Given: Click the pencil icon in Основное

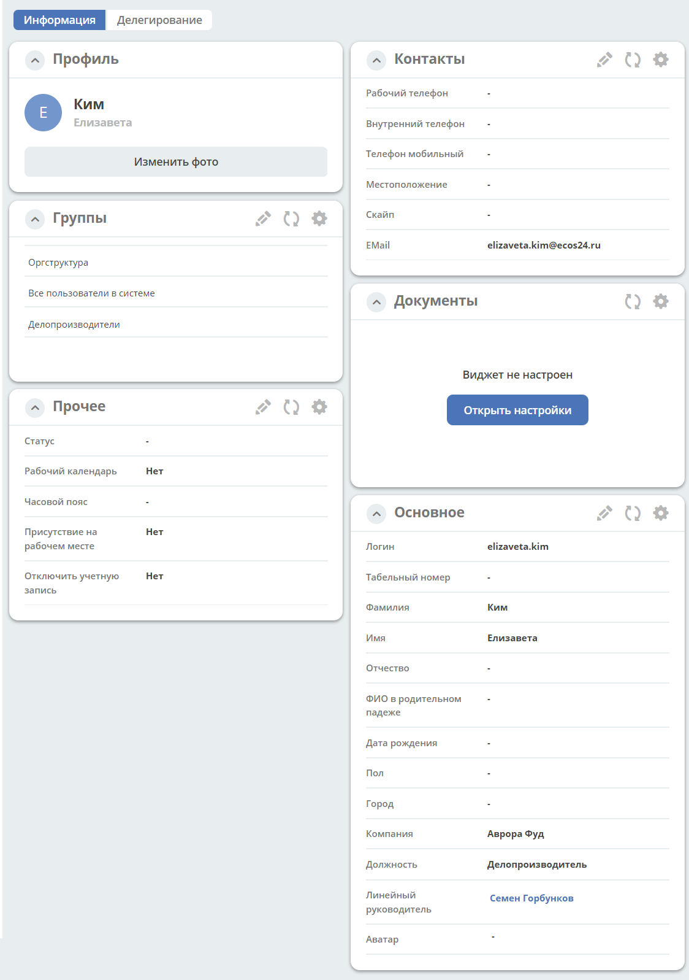Looking at the screenshot, I should pos(604,513).
